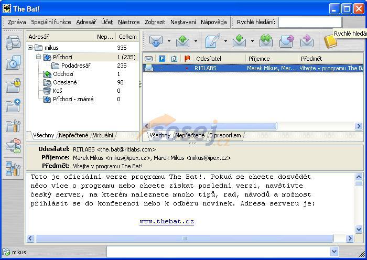Open the Účet menu
Viewport: 367px width, 260px height.
(107, 22)
